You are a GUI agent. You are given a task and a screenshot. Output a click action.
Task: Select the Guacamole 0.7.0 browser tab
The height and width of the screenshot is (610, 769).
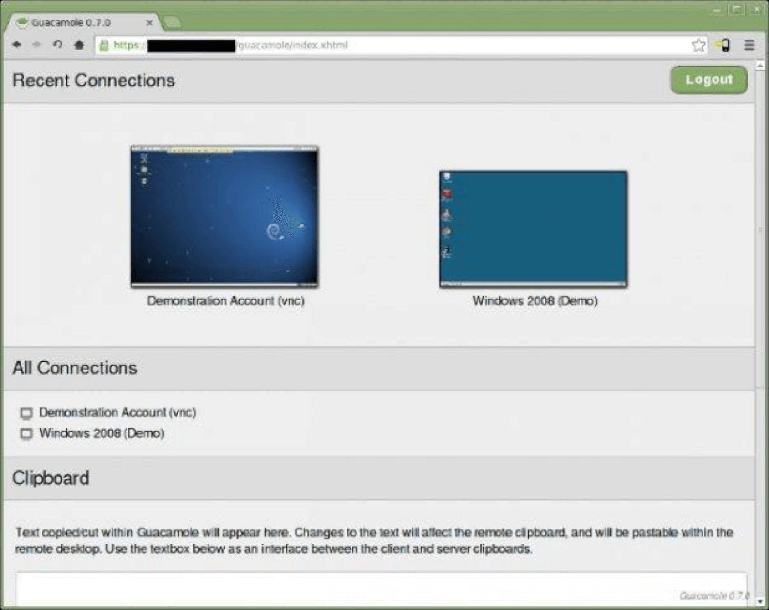pos(73,23)
